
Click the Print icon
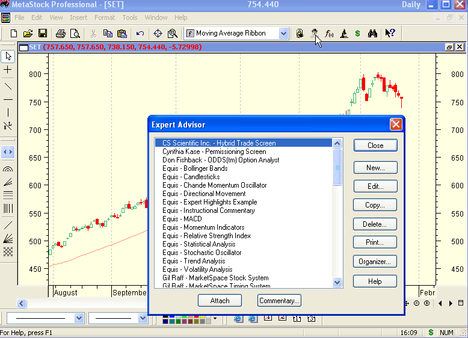pos(61,34)
